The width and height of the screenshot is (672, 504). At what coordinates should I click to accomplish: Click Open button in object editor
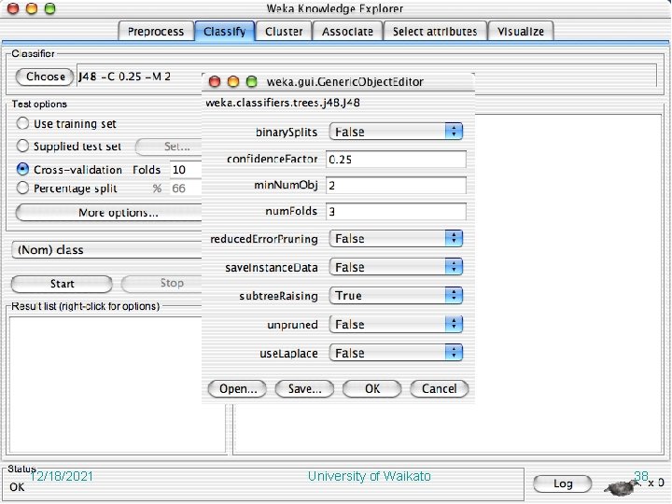(237, 388)
